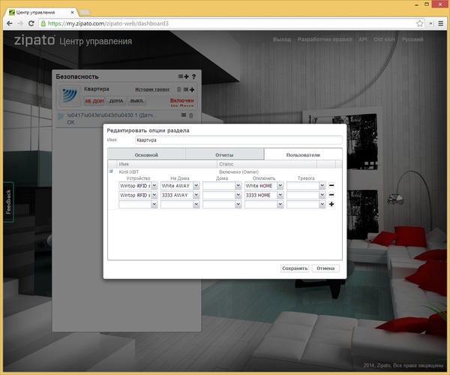This screenshot has width=450, height=375.
Task: Change language via the Русский link
Action: [412, 39]
